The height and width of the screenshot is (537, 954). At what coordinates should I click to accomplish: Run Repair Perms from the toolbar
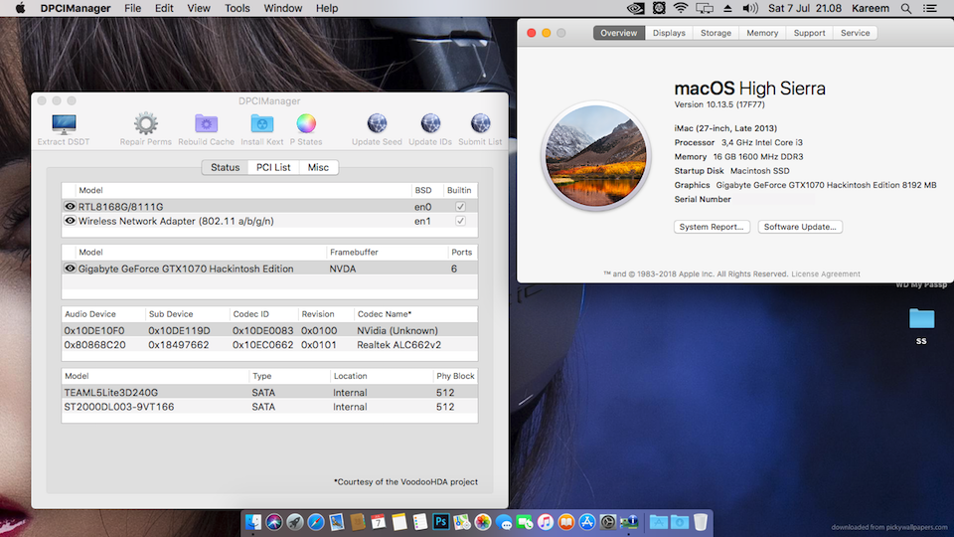pyautogui.click(x=146, y=124)
